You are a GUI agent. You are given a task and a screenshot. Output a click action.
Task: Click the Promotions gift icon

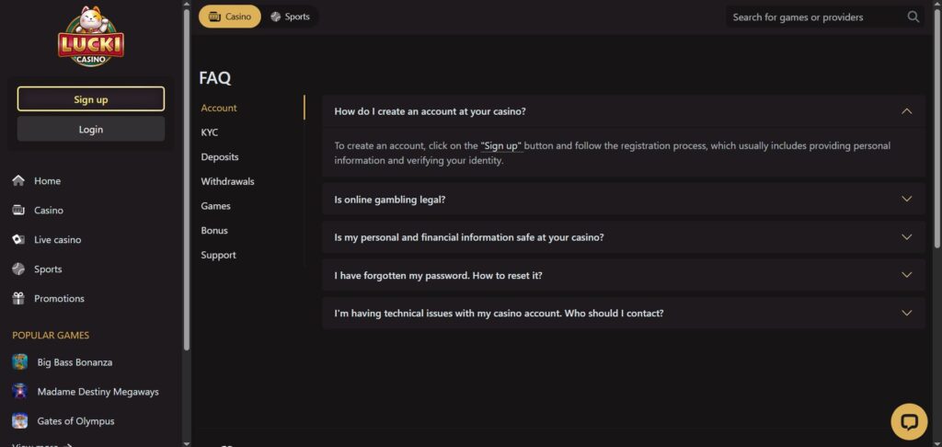18,299
